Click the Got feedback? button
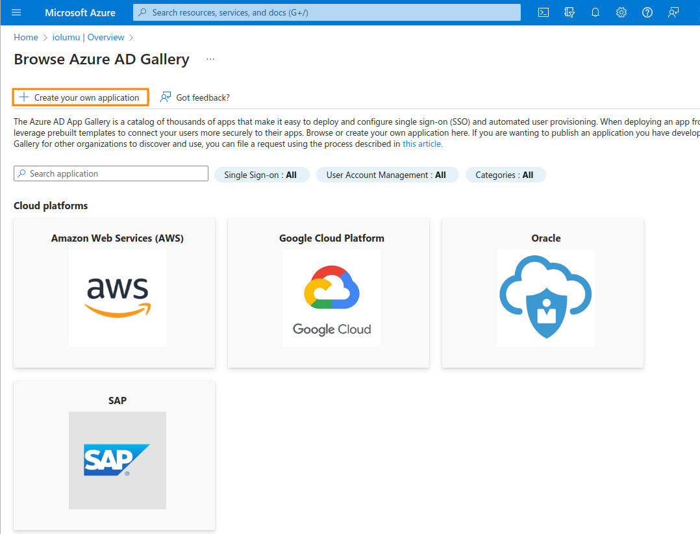The width and height of the screenshot is (700, 534). pyautogui.click(x=195, y=97)
